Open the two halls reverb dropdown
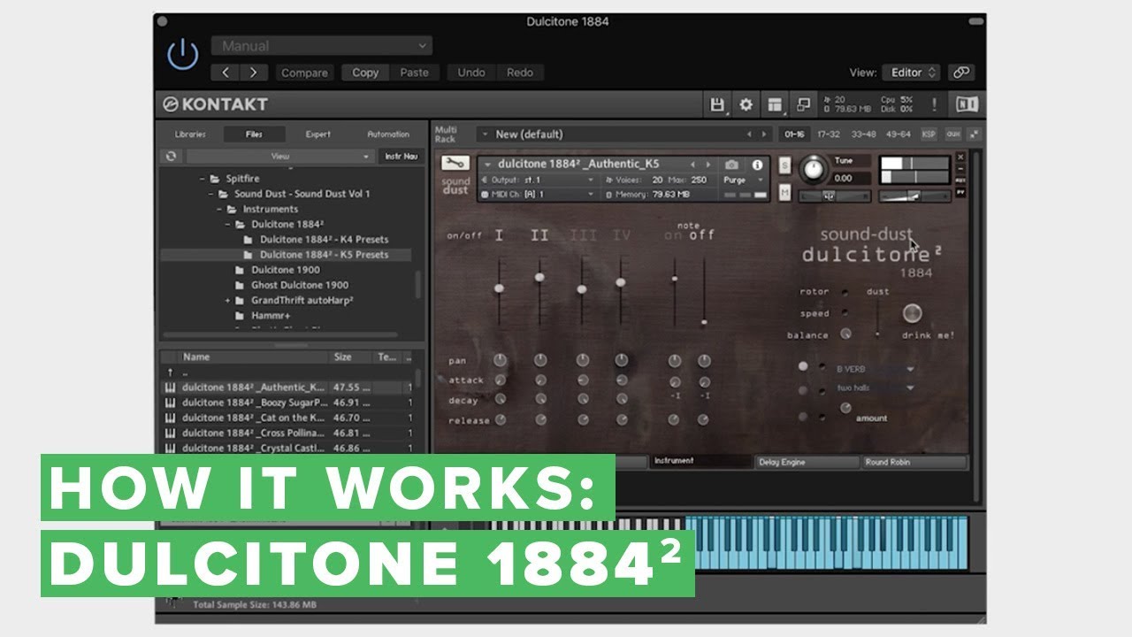This screenshot has height=637, width=1132. (874, 388)
